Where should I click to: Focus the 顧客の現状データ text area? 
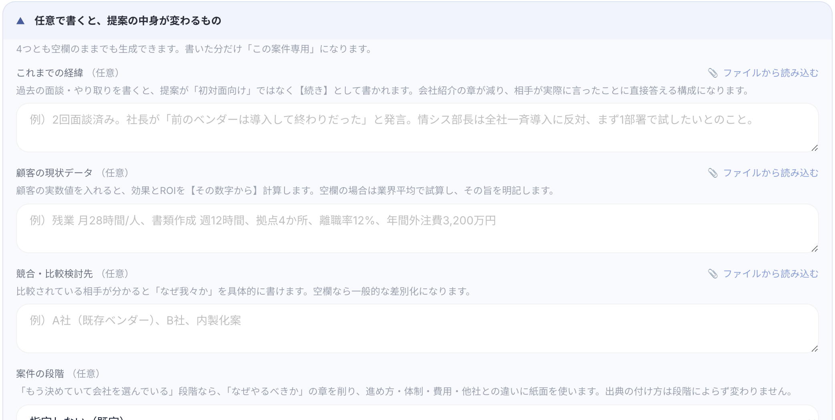click(417, 228)
